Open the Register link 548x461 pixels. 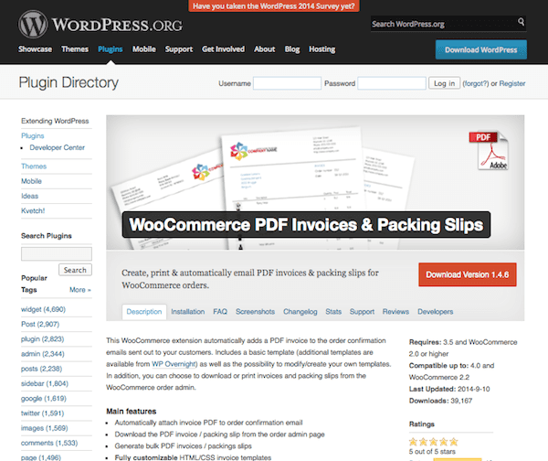pyautogui.click(x=512, y=83)
